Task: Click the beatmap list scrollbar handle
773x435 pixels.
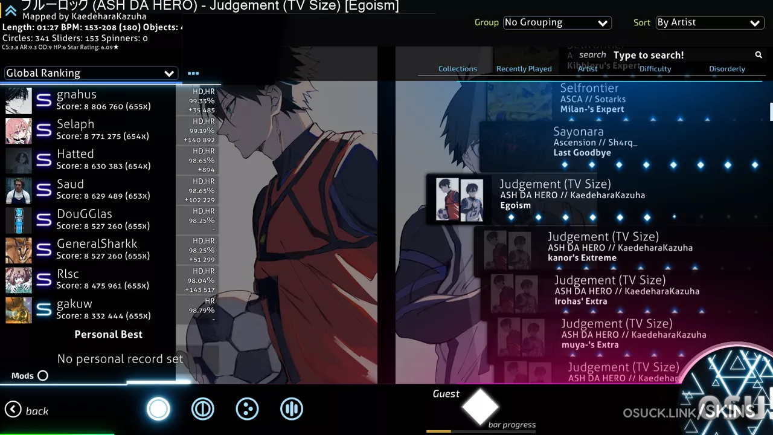Action: pos(771,111)
